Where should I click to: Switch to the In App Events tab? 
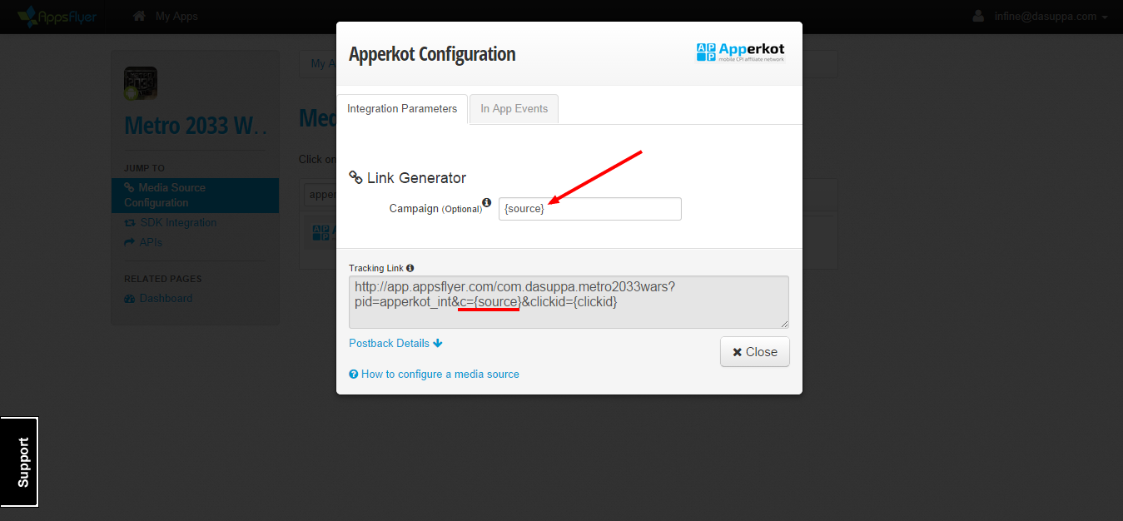514,109
